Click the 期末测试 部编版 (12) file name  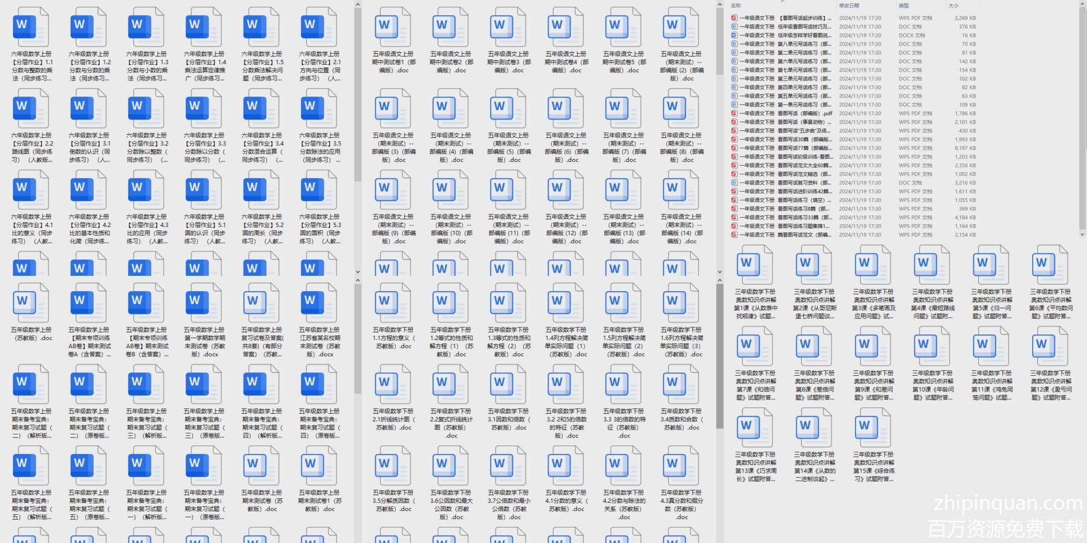coord(567,229)
